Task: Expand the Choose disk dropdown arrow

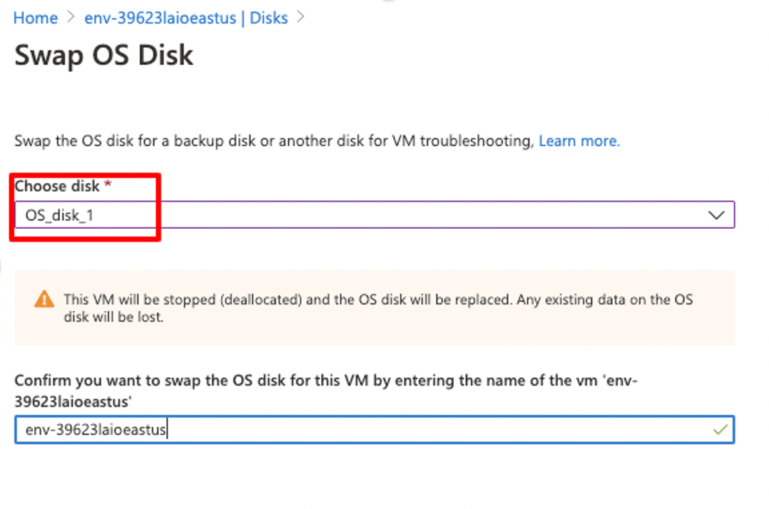Action: (716, 215)
